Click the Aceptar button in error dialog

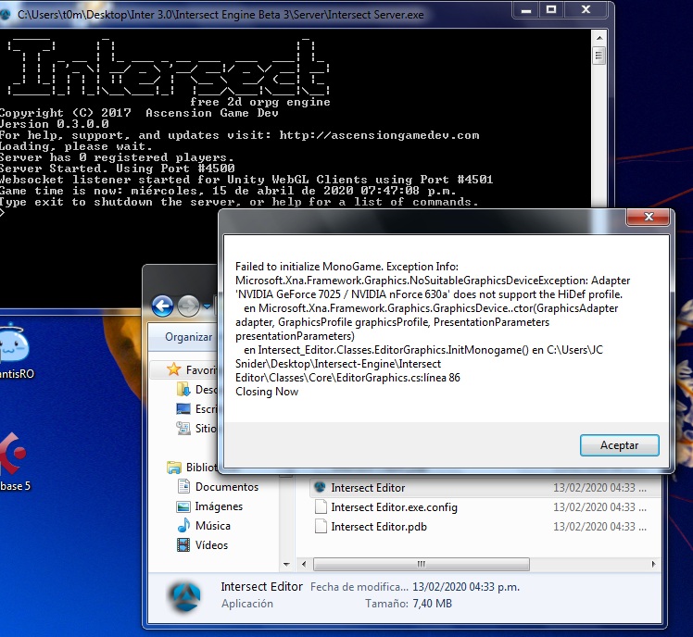point(619,444)
